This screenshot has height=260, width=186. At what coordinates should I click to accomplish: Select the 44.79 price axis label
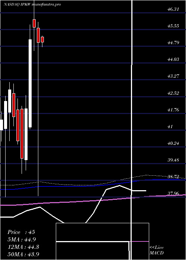click(x=173, y=43)
